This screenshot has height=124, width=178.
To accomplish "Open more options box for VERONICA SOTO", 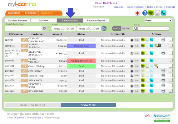I will point(171,86).
